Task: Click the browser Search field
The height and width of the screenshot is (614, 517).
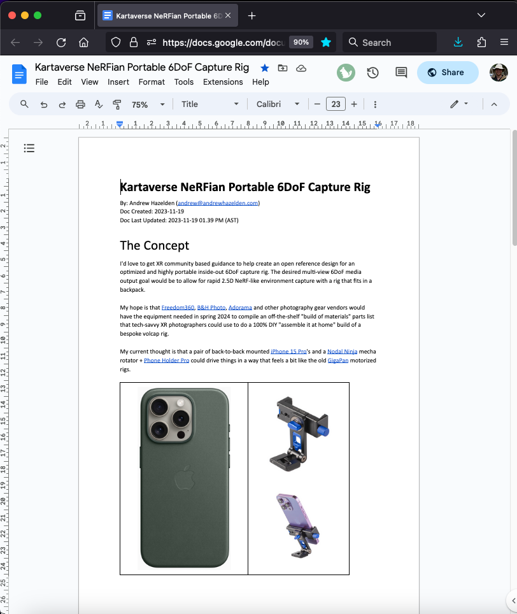Action: tap(390, 42)
